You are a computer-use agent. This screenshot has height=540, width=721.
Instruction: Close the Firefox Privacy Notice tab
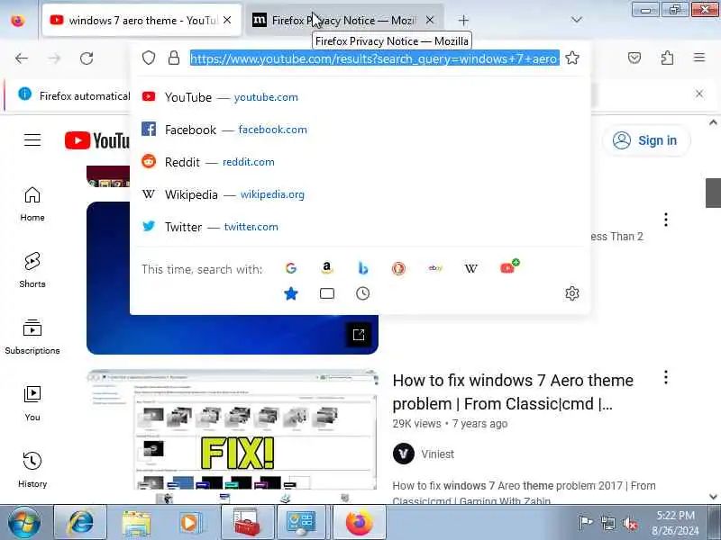(430, 20)
